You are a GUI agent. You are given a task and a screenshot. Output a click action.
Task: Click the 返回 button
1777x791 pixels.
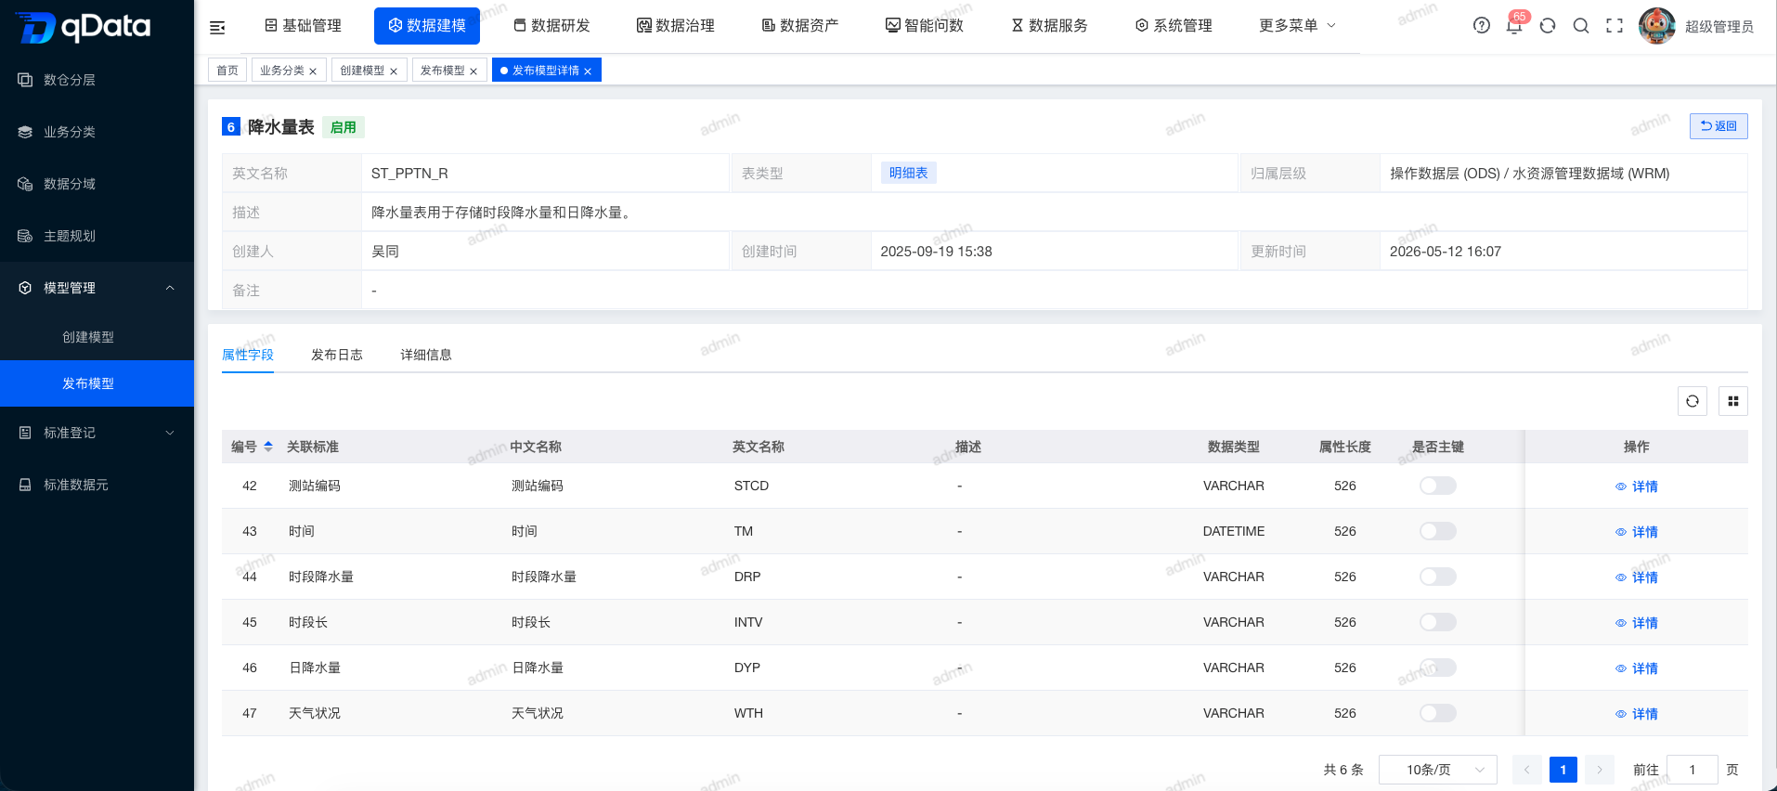[1719, 126]
